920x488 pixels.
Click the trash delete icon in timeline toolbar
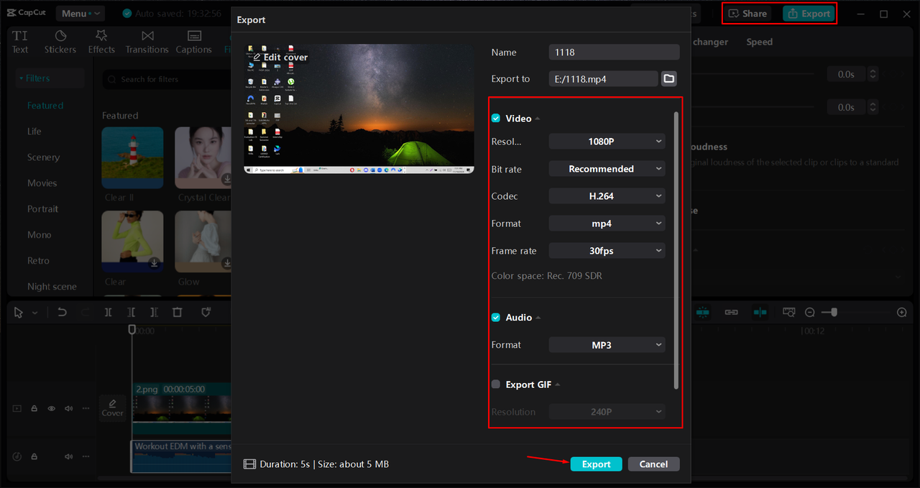[178, 313]
